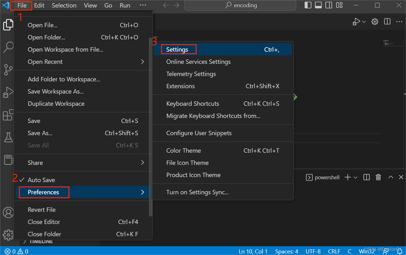Choose Extensions in Preferences submenu
The image size is (406, 255).
point(223,86)
